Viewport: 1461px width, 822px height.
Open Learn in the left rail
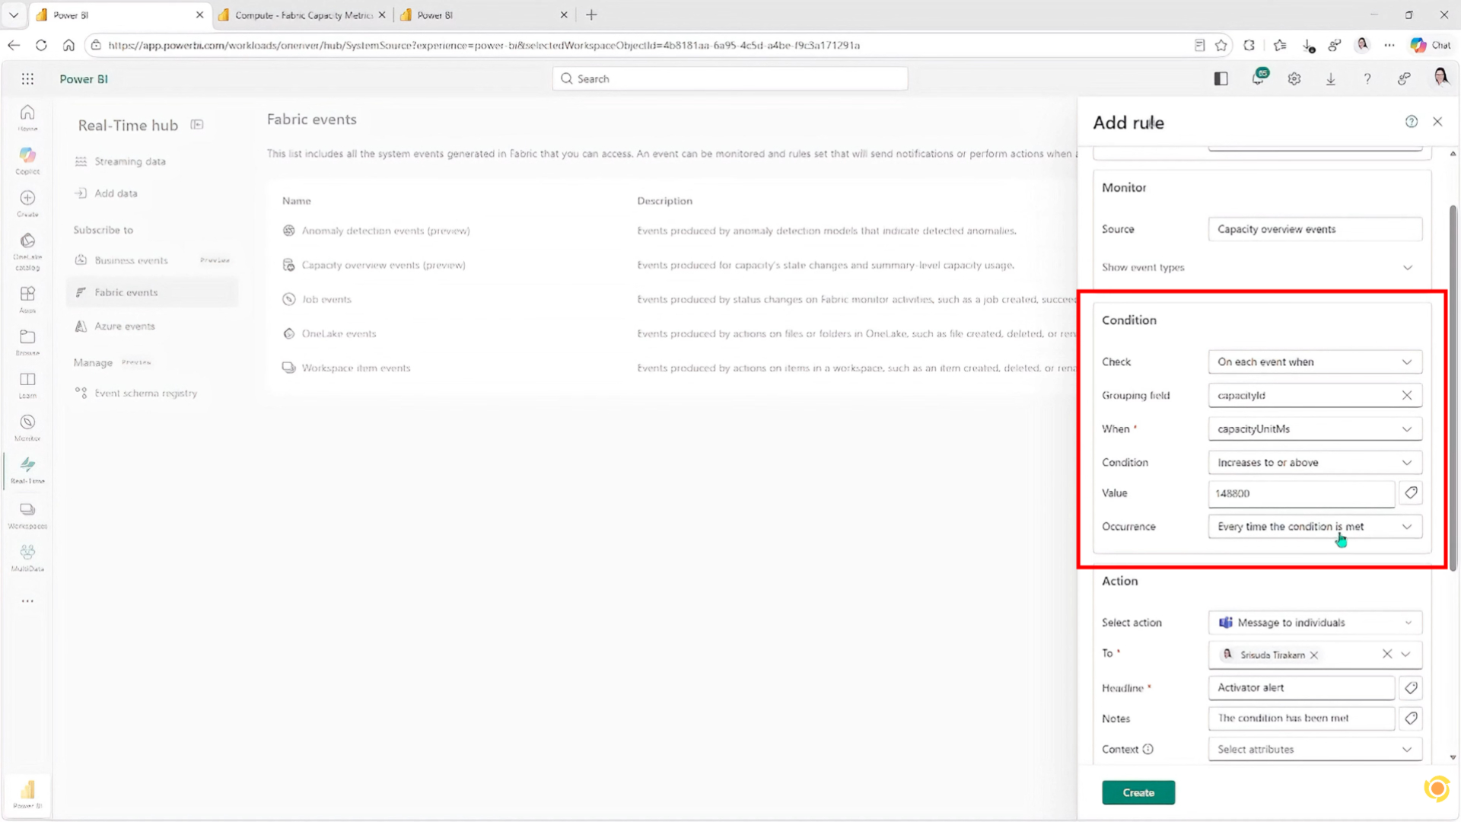27,384
